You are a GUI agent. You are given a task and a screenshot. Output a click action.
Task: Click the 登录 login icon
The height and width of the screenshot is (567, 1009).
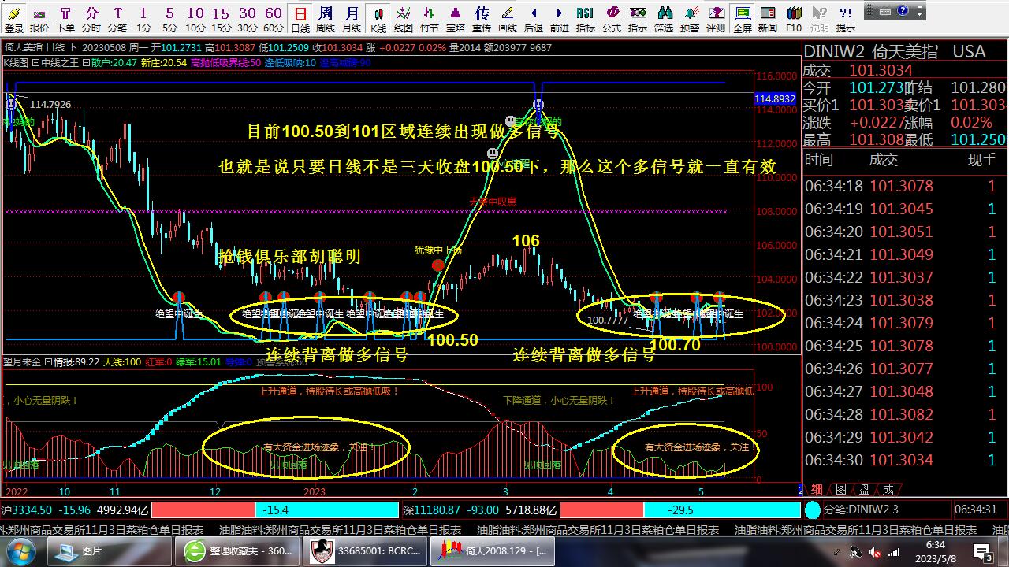[x=13, y=18]
